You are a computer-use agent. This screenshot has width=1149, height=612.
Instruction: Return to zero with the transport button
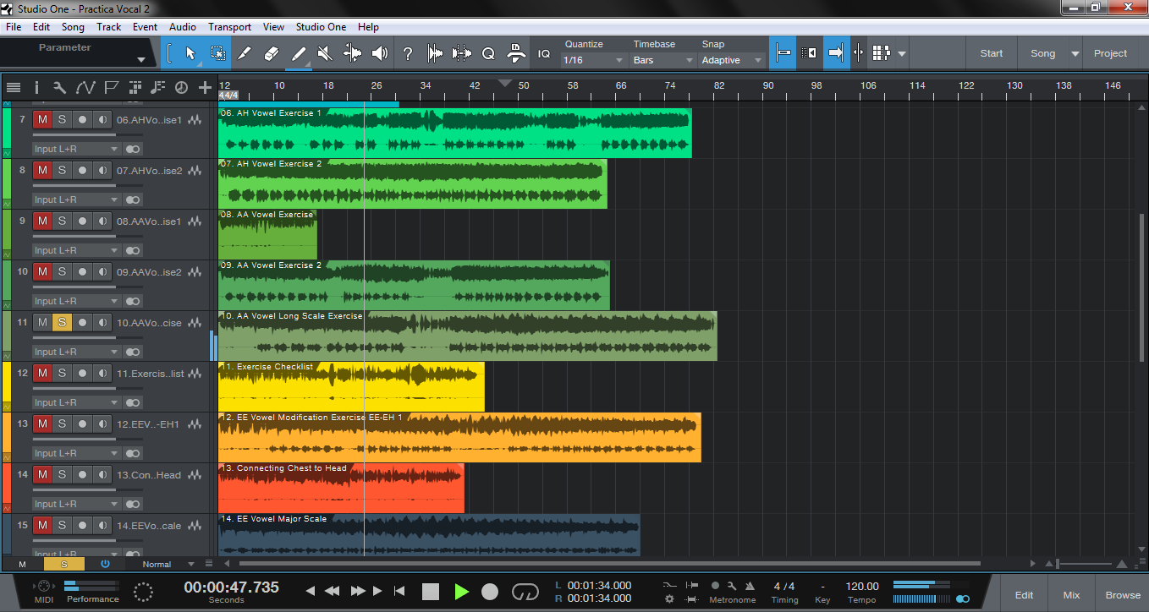pyautogui.click(x=400, y=592)
